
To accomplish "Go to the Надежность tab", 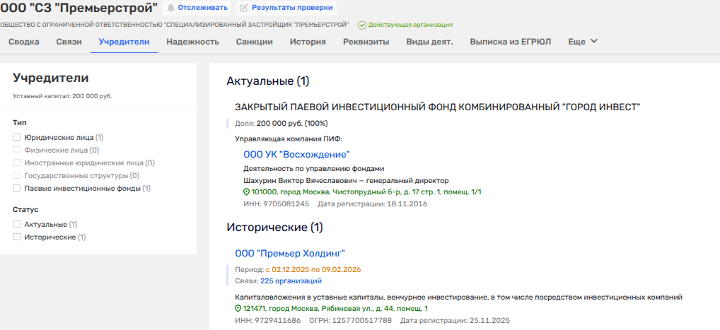I will tap(193, 42).
